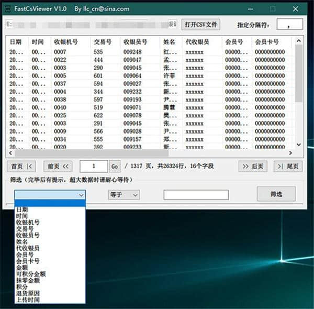Open the 等于 comparison operator dropdown
This screenshot has height=309, width=314.
(x=124, y=195)
